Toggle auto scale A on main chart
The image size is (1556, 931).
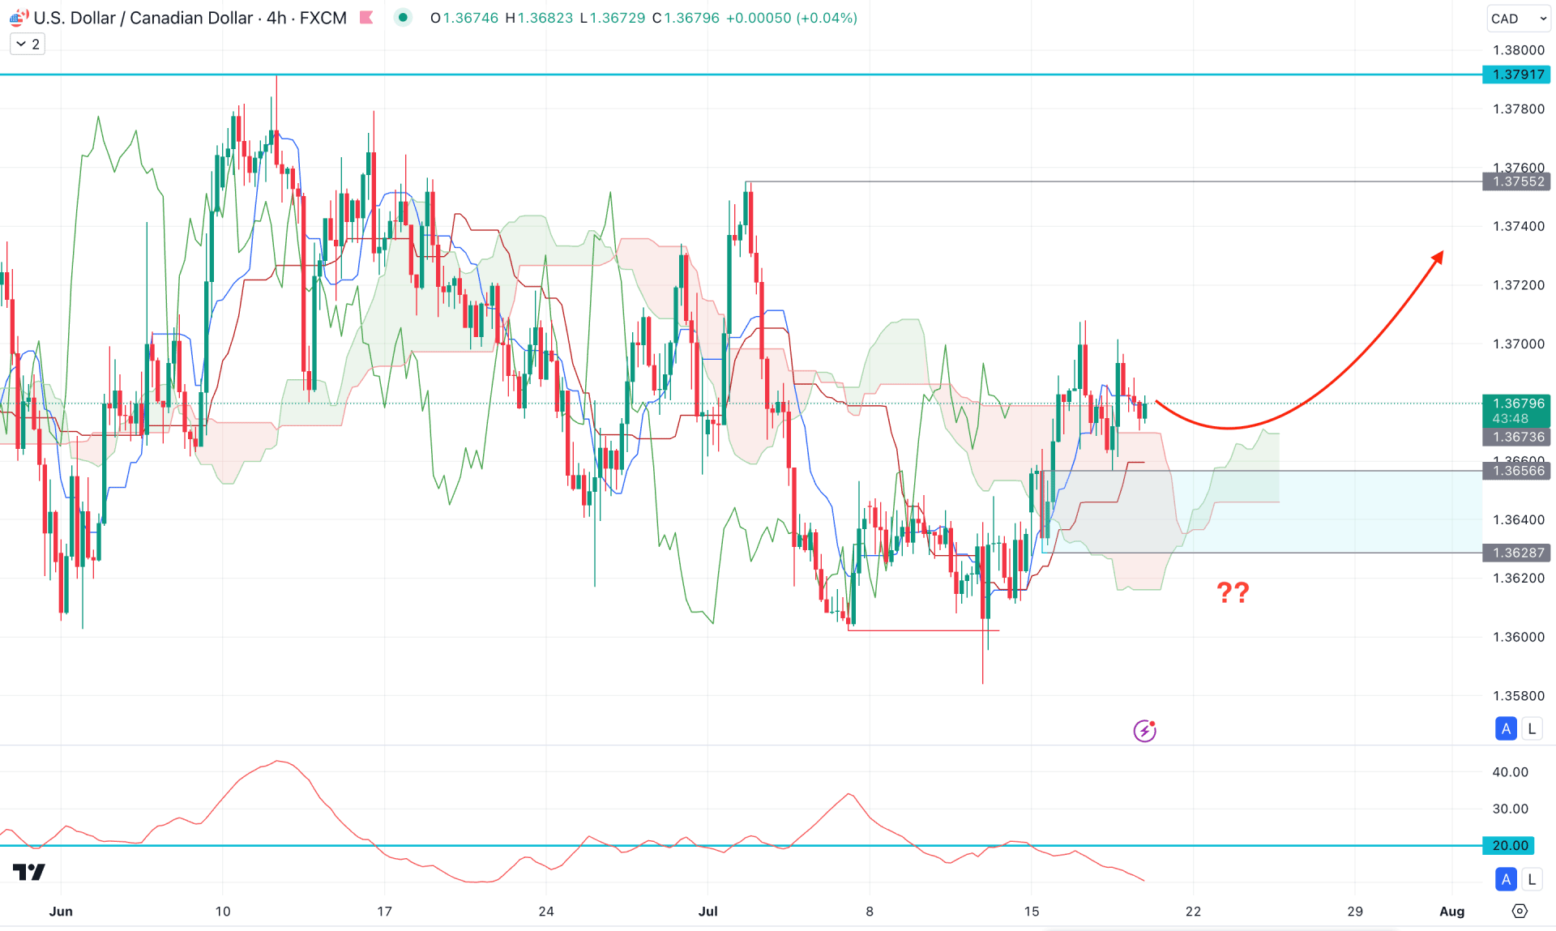[x=1506, y=728]
